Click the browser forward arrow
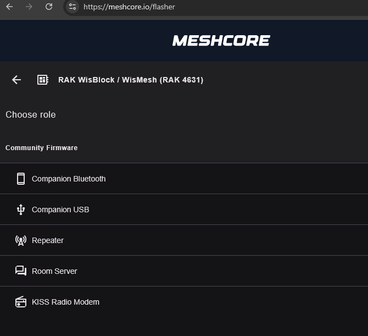The width and height of the screenshot is (368, 336). [x=29, y=7]
